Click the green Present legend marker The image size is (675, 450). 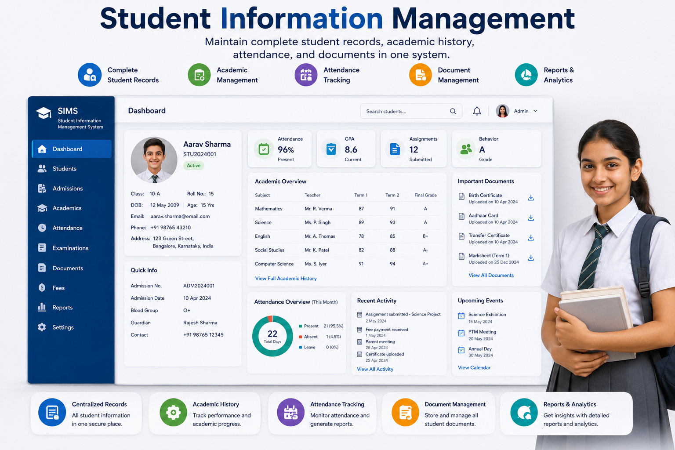(301, 326)
